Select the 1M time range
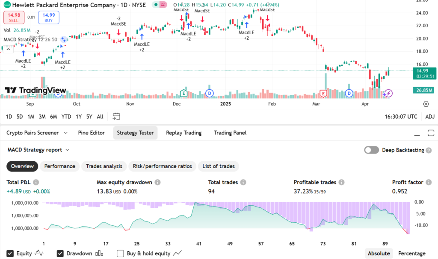The image size is (438, 259). (31, 116)
